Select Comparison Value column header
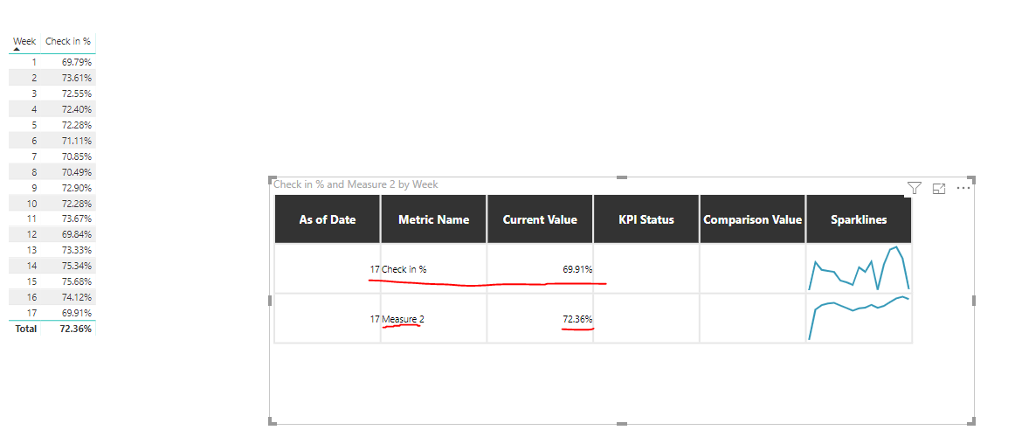 click(x=752, y=219)
